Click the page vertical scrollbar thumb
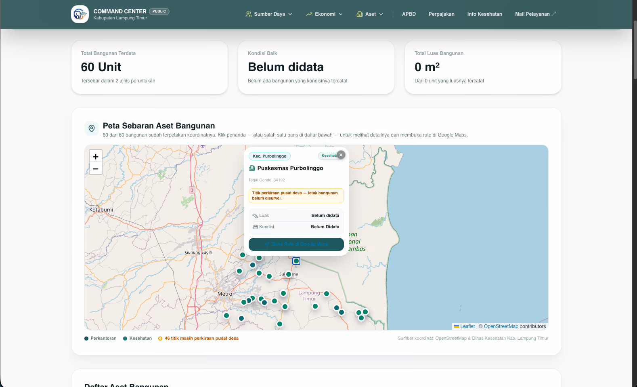This screenshot has height=387, width=637. 635,49
